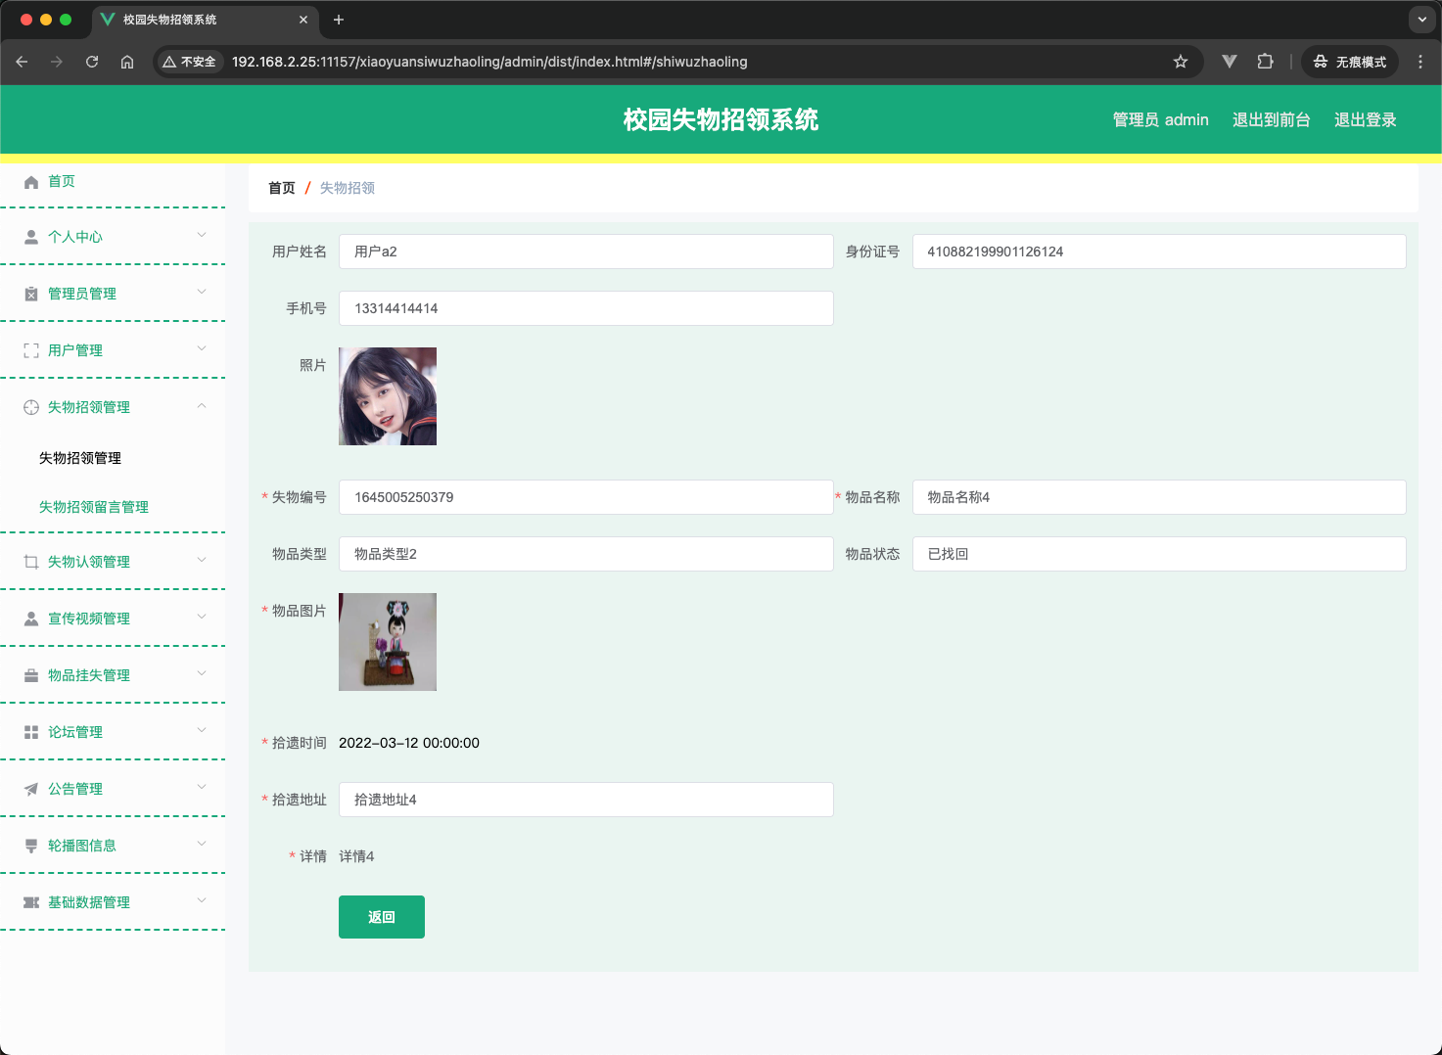The width and height of the screenshot is (1442, 1055).
Task: Open the 首页 sidebar menu item
Action: pyautogui.click(x=113, y=181)
